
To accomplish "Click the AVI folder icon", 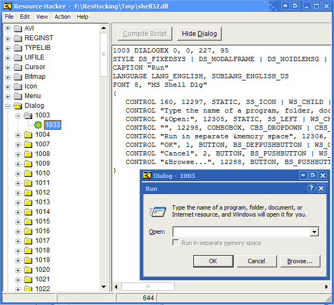I will tap(18, 28).
